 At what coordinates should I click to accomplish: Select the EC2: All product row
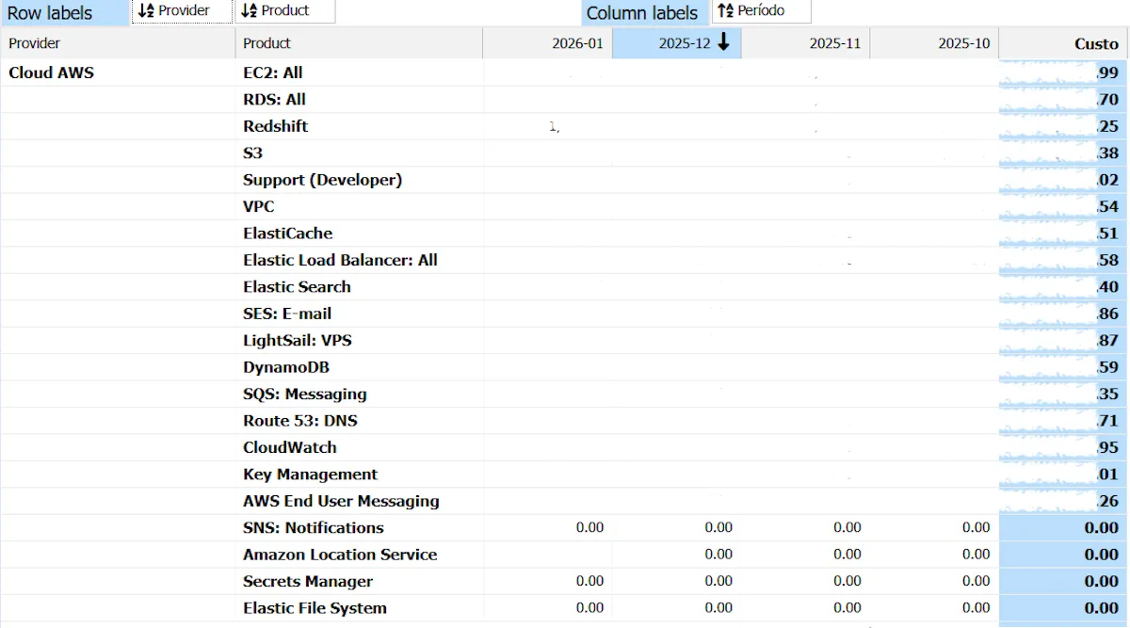click(x=273, y=72)
